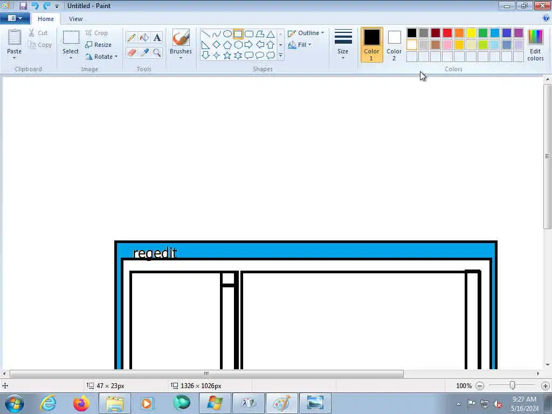Switch to the Home ribbon tab
This screenshot has height=414, width=552.
46,19
